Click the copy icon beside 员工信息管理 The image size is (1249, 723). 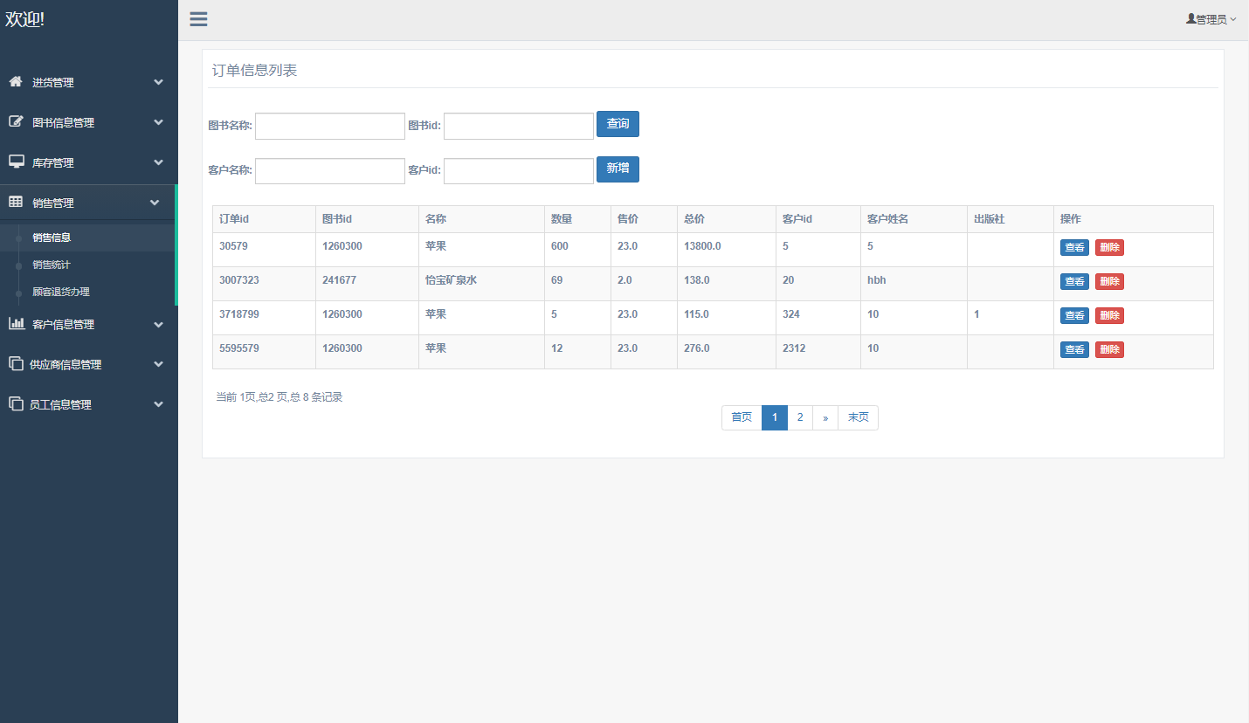16,404
